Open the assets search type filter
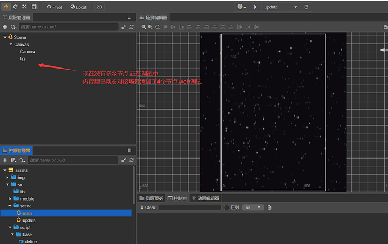The image size is (388, 244). [x=22, y=160]
